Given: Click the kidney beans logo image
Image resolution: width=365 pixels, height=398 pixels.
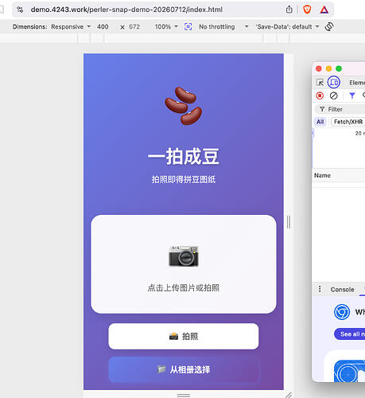Looking at the screenshot, I should pos(184,106).
